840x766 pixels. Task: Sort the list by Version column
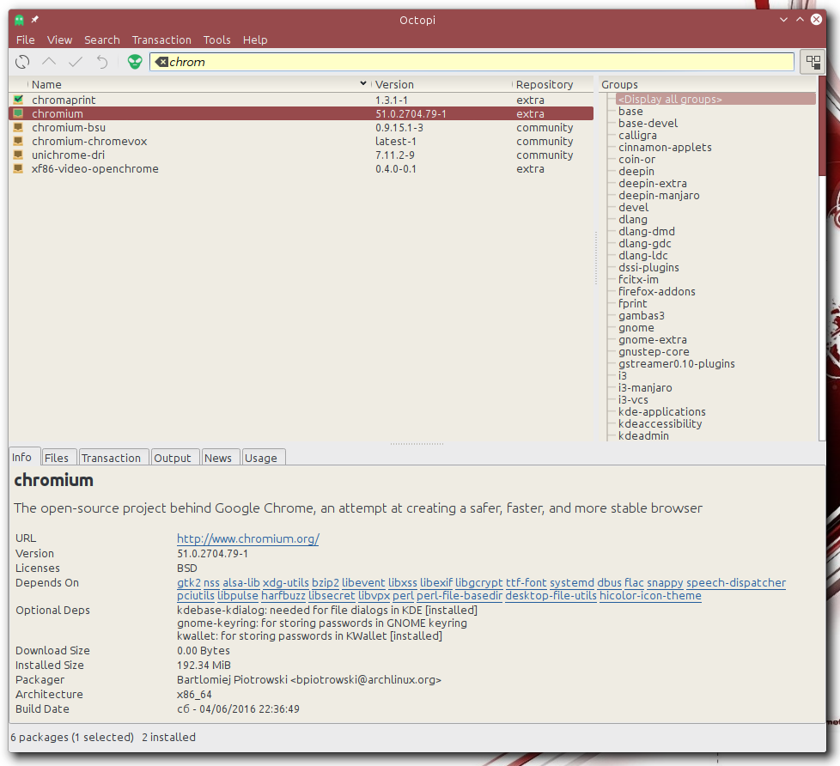click(394, 84)
